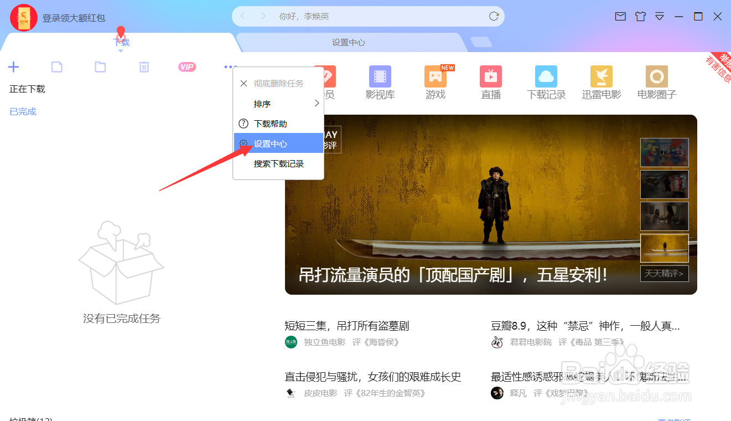The width and height of the screenshot is (731, 421).
Task: Click the 皮皮电影 author avatar
Action: [x=291, y=393]
